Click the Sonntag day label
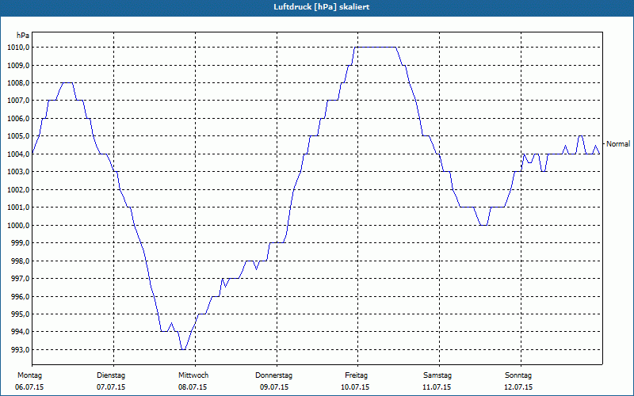Image resolution: width=634 pixels, height=396 pixels. 518,375
